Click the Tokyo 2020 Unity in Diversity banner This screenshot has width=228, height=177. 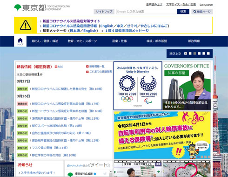[x=138, y=86]
